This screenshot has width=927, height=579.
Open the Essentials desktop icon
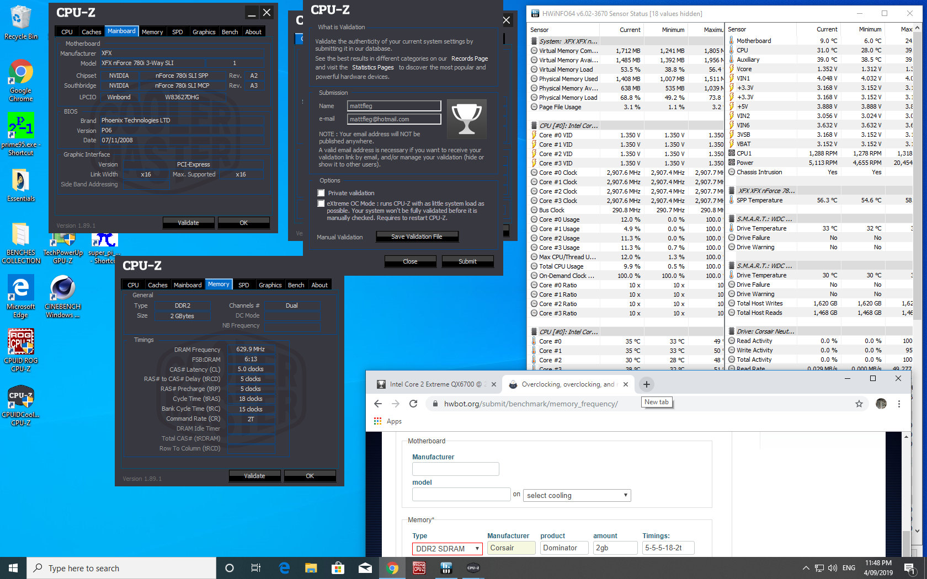pyautogui.click(x=21, y=185)
